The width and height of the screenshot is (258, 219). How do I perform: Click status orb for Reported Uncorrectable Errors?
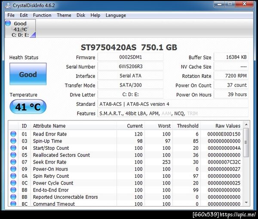pyautogui.click(x=13, y=197)
